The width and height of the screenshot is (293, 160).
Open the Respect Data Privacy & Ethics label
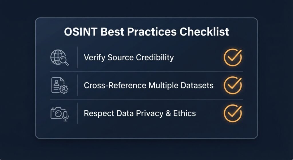click(x=140, y=113)
